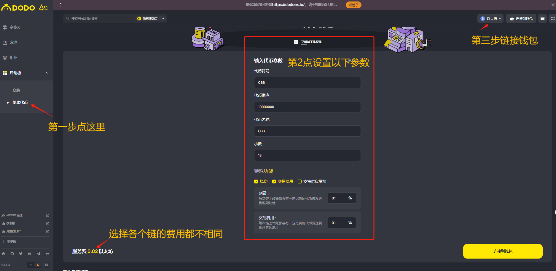The image size is (556, 271).
Task: Uncheck the 交易费用 checkbox
Action: click(274, 182)
